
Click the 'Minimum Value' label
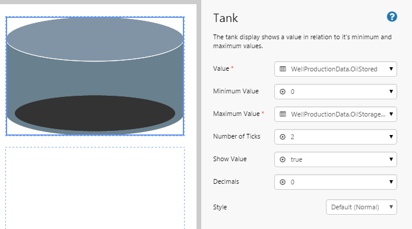[x=236, y=91]
